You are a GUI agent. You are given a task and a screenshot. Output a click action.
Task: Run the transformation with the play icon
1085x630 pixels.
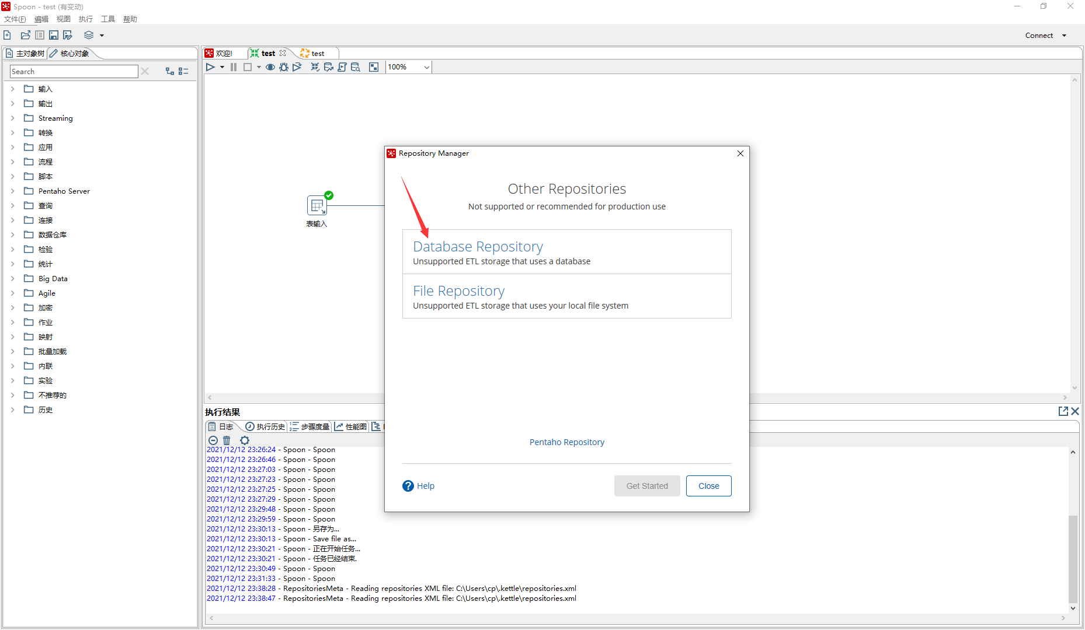click(211, 67)
